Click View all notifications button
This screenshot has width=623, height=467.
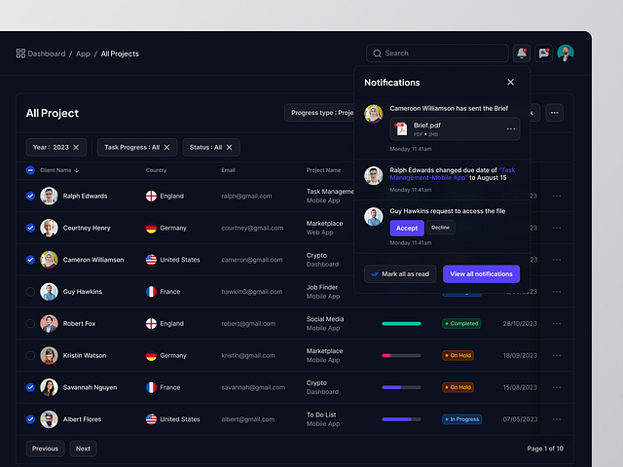(481, 274)
